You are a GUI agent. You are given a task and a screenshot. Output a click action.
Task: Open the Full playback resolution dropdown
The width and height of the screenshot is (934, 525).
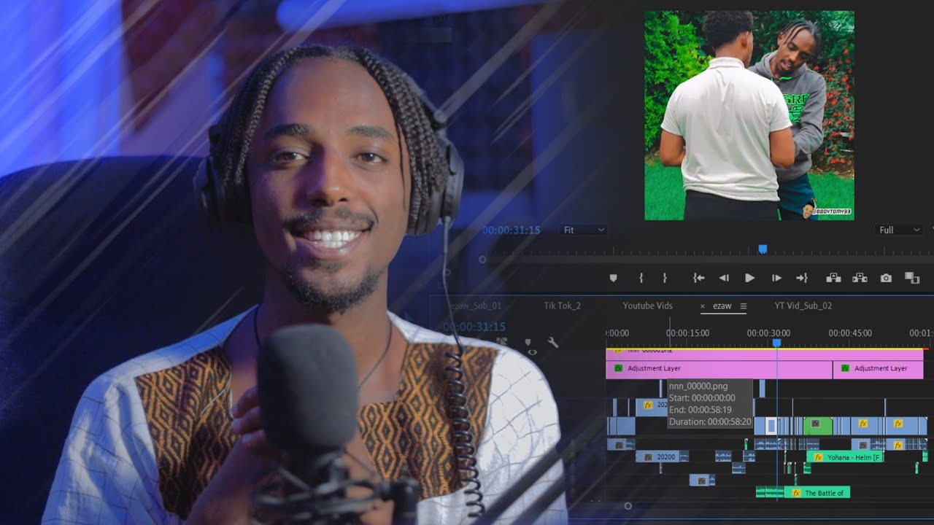[x=900, y=230]
